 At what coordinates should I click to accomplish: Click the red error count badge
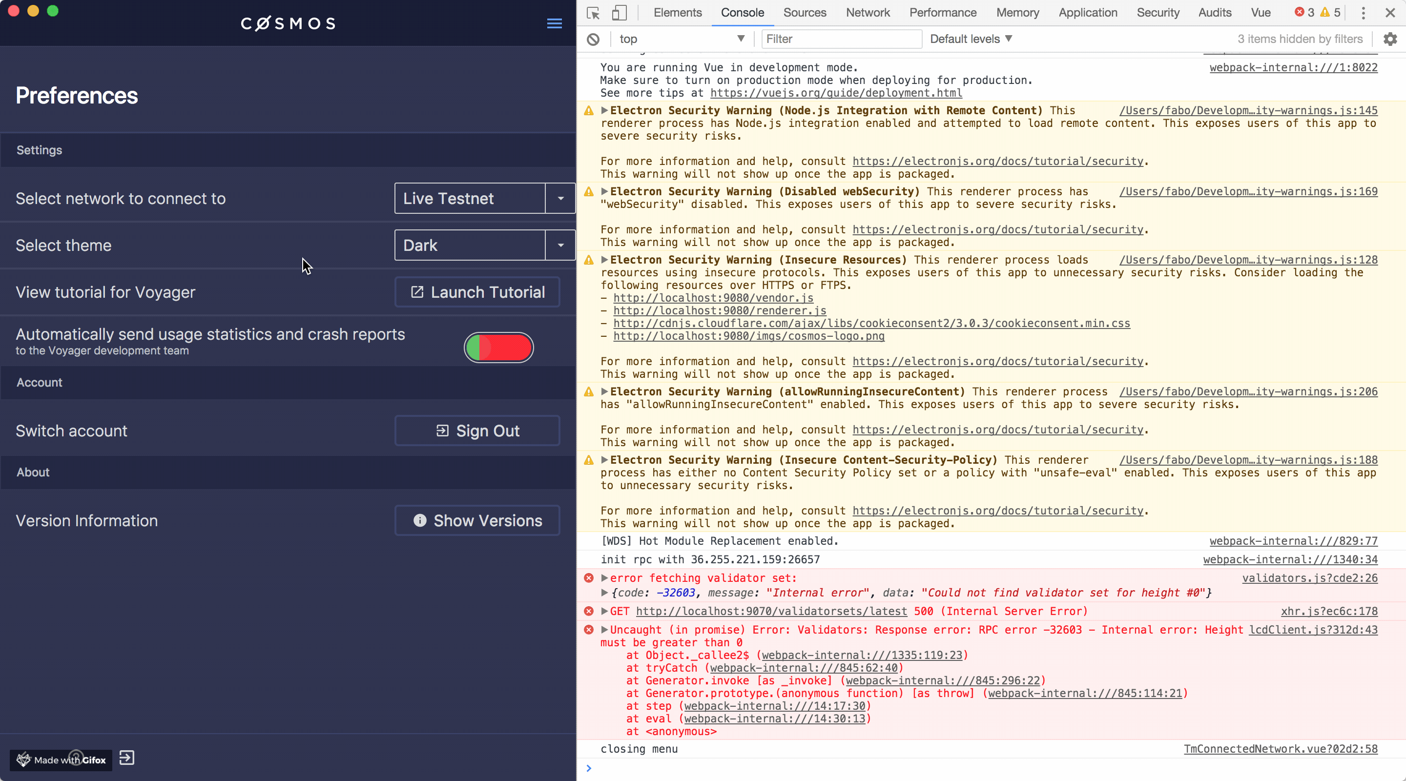point(1304,12)
